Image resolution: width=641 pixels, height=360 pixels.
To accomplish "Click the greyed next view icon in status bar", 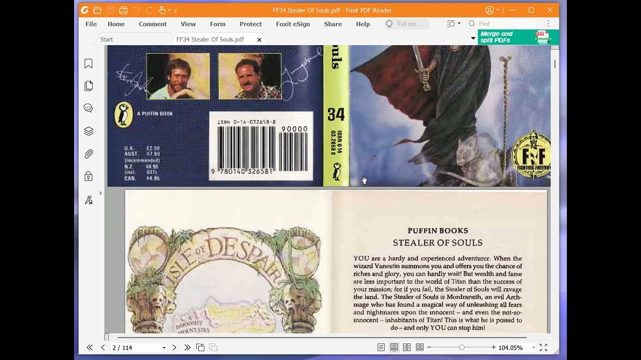I will pos(213,347).
